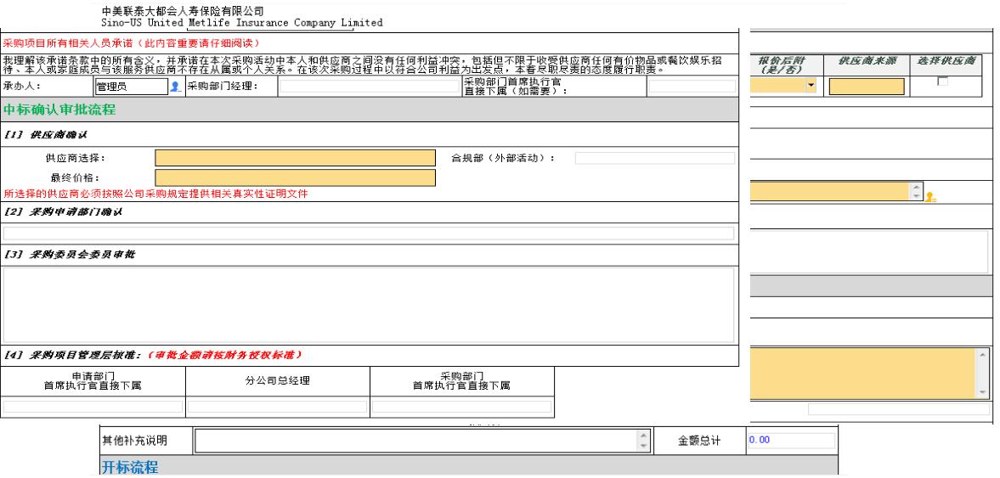Click the 合规部(外部活动) field
Screen dimensions: 1000x478
click(654, 158)
